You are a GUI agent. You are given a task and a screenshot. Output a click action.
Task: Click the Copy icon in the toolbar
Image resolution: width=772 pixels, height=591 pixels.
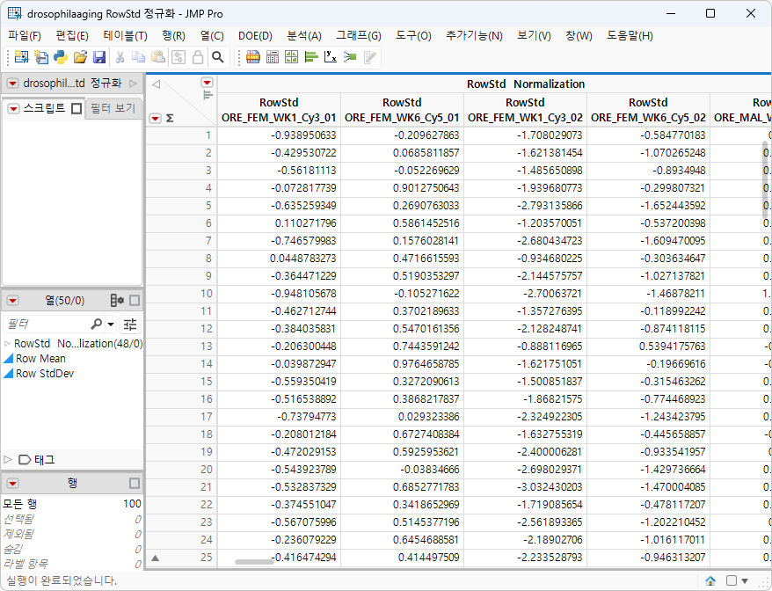[x=138, y=57]
